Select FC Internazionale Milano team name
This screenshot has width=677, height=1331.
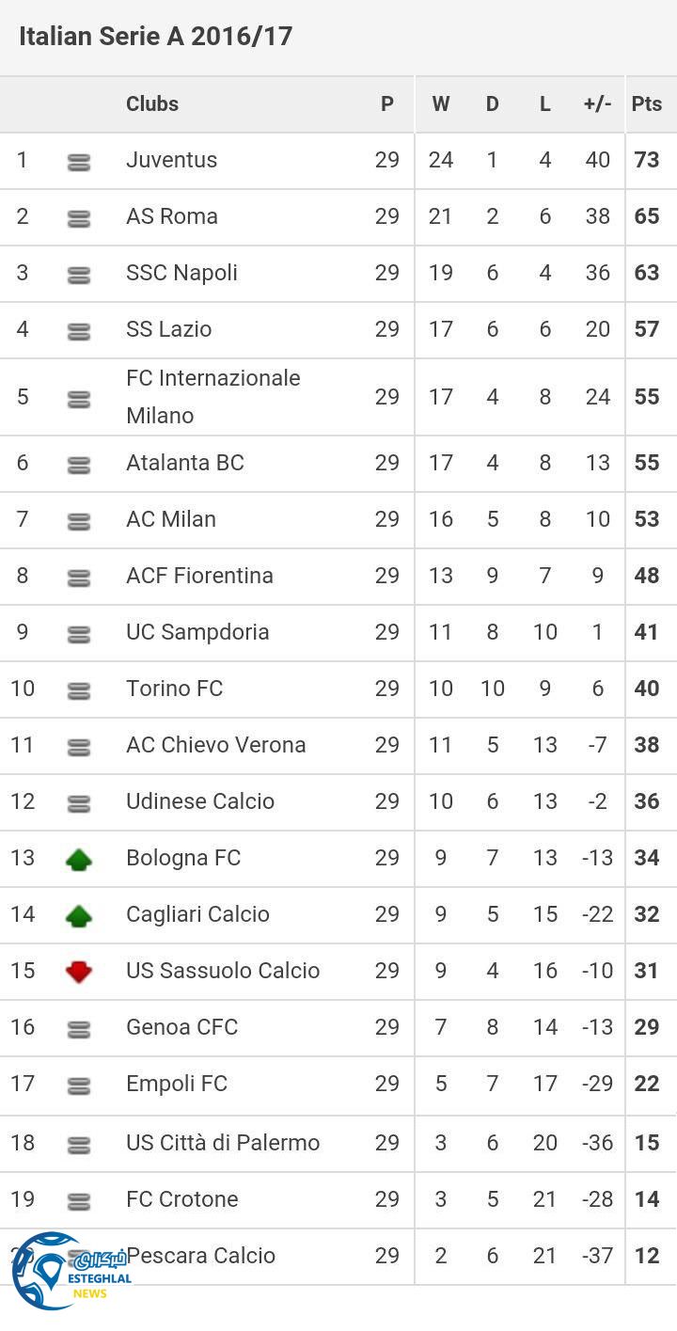pos(213,396)
